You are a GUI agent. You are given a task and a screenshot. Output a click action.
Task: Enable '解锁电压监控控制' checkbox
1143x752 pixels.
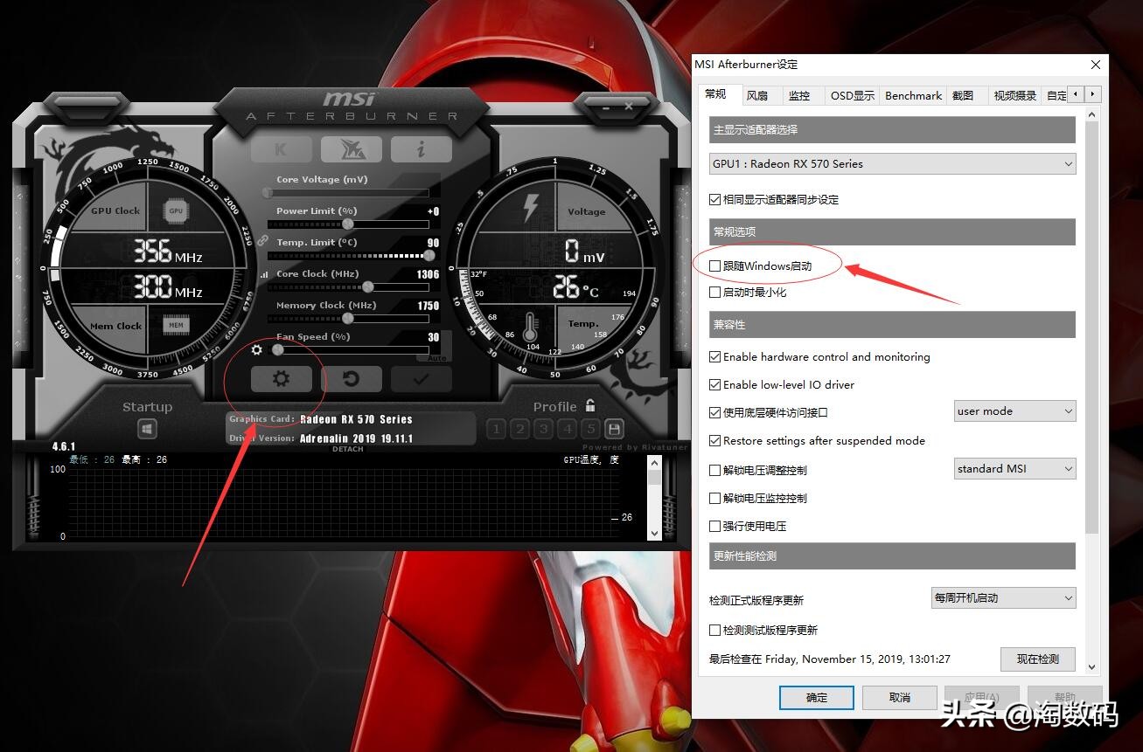click(715, 498)
